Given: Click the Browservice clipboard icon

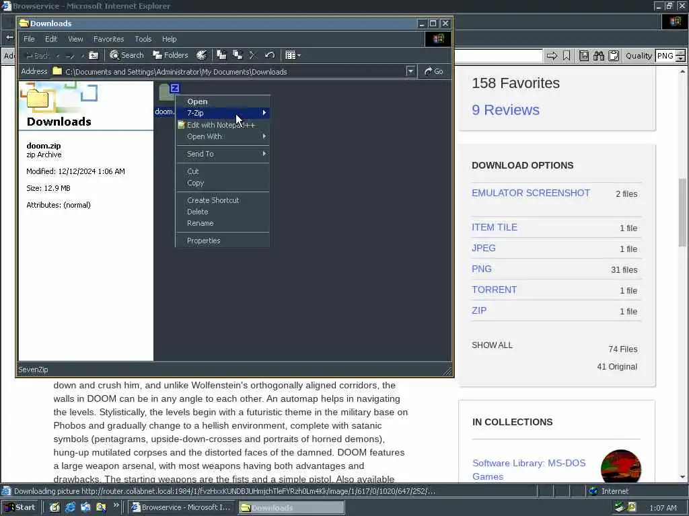Looking at the screenshot, I should coord(614,56).
